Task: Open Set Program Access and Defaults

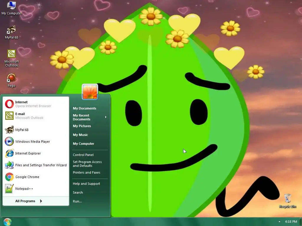Action: (87, 164)
